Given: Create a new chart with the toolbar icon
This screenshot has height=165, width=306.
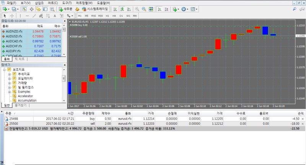Looking at the screenshot, I should (5, 9).
